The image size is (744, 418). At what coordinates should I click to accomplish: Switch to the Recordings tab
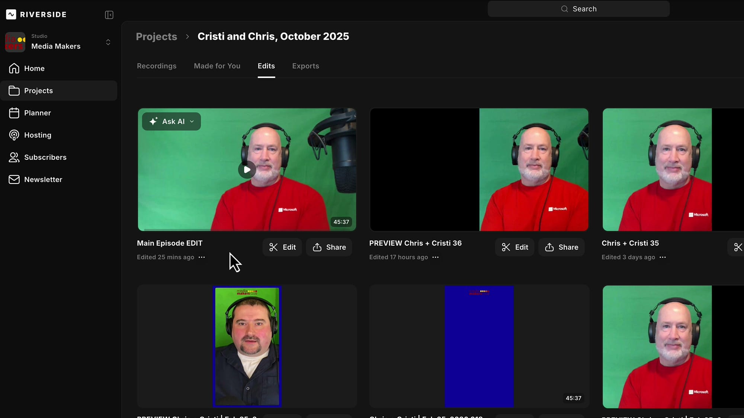pos(157,66)
